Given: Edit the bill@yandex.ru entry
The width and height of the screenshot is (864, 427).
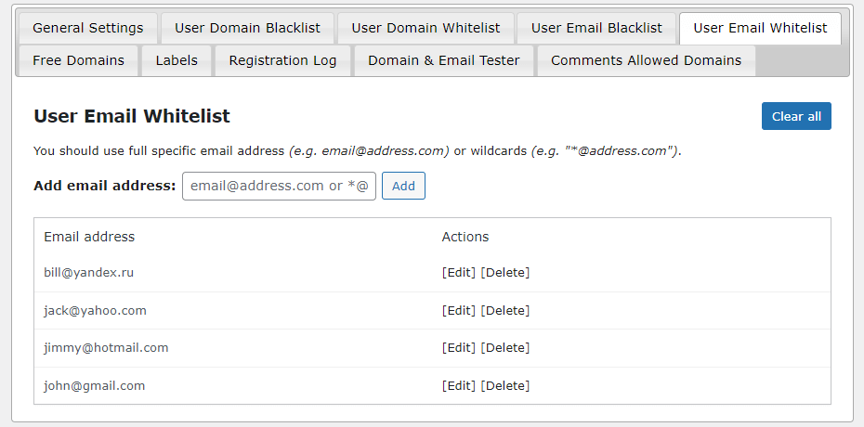Looking at the screenshot, I should 459,273.
